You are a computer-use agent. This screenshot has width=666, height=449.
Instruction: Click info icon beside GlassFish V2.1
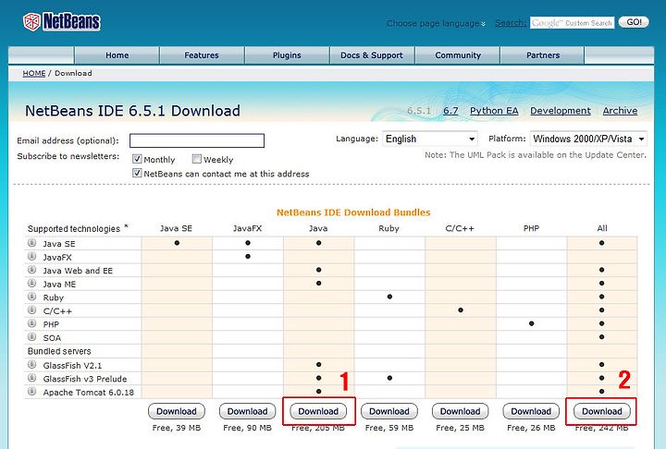[x=31, y=364]
